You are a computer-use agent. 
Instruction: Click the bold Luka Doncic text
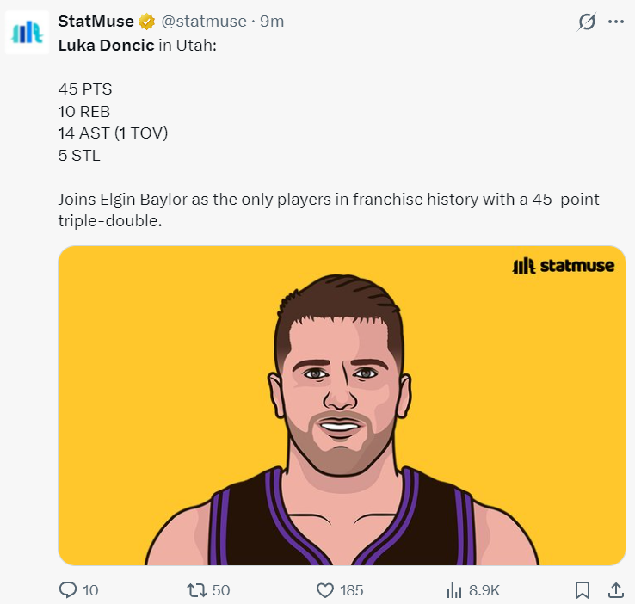[107, 44]
